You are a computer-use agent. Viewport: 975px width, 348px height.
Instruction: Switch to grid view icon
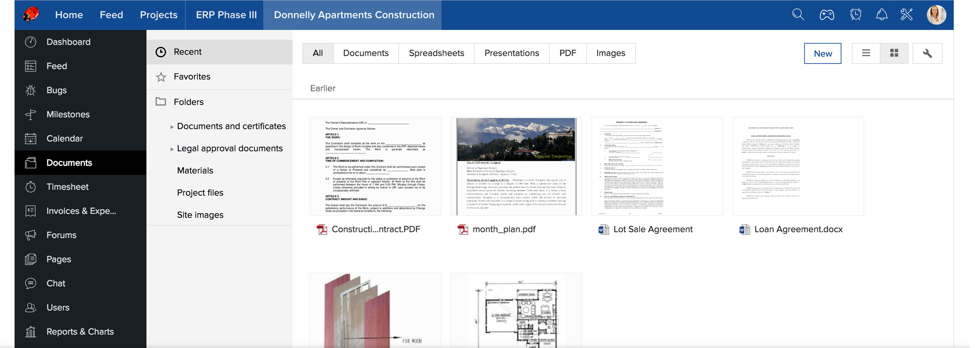[x=894, y=53]
